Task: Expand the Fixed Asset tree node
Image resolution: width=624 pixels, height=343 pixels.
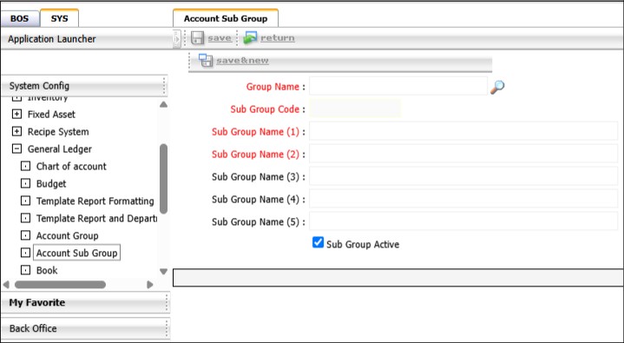Action: (16, 115)
